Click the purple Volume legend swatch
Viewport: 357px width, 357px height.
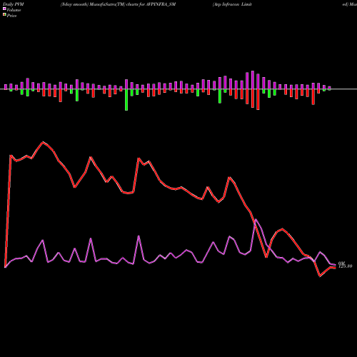pos(4,9)
